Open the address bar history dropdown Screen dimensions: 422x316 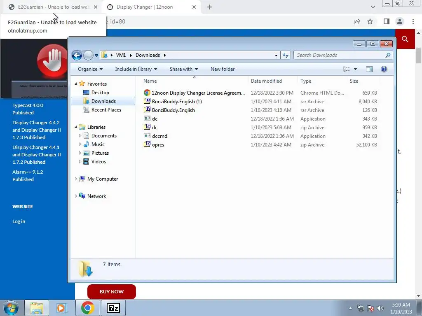[276, 56]
